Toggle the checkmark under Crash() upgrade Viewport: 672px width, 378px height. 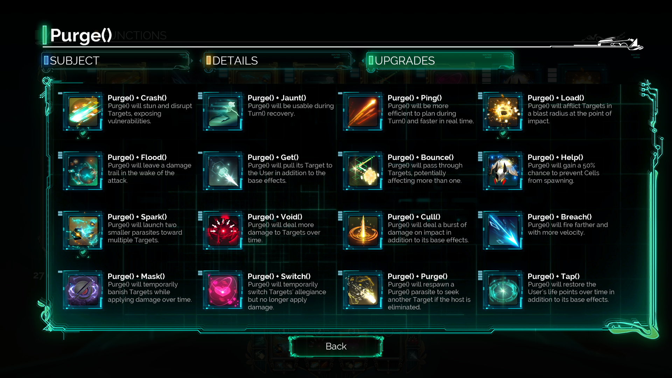(83, 133)
